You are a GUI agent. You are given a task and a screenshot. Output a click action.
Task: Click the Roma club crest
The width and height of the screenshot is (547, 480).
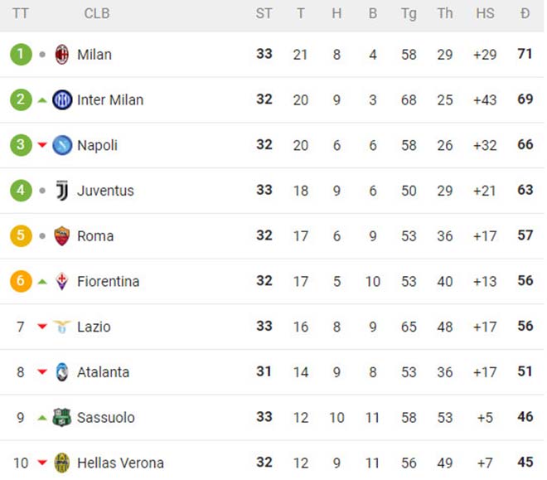[62, 236]
